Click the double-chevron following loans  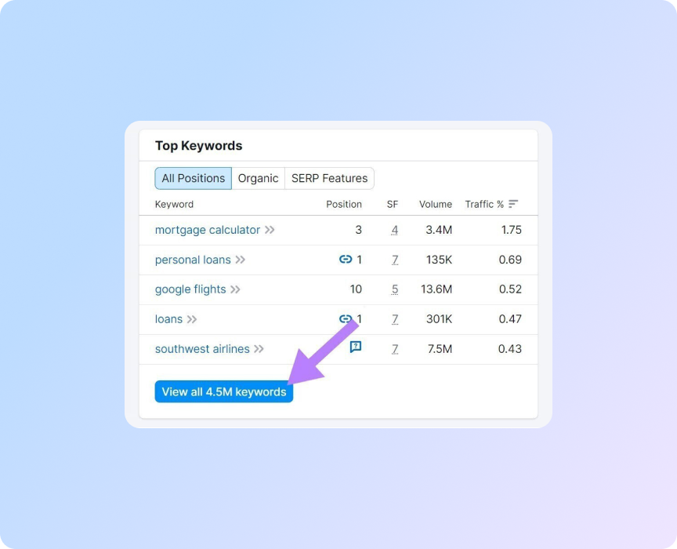(190, 319)
